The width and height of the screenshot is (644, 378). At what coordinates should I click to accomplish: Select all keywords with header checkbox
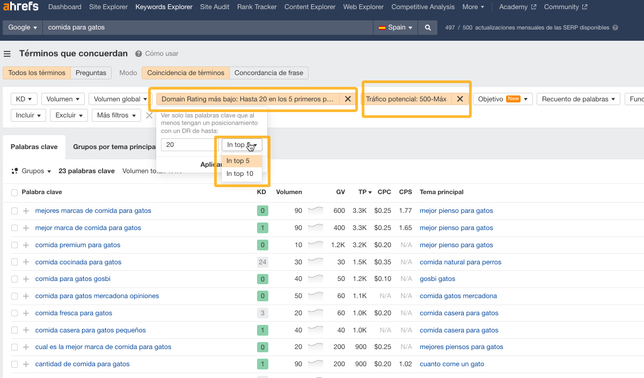point(13,192)
